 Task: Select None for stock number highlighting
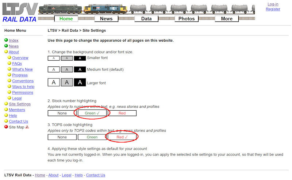[x=62, y=113]
